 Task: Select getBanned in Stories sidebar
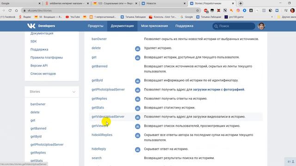pyautogui.click(x=38, y=129)
